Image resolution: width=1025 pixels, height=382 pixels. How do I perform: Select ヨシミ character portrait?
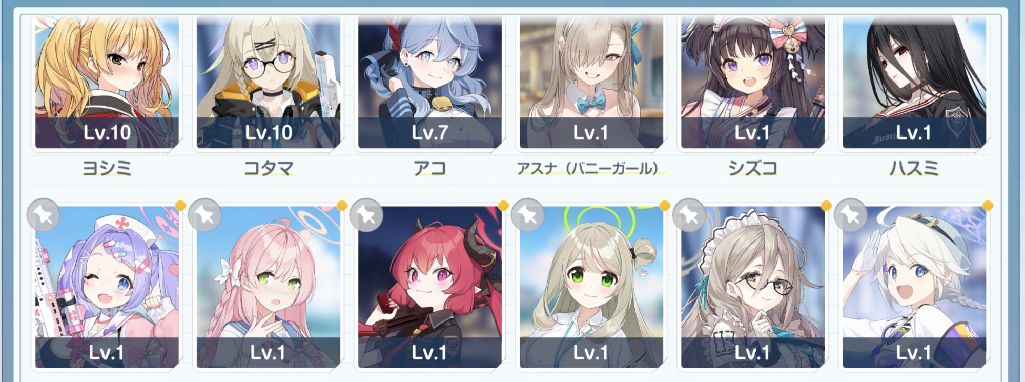[107, 82]
